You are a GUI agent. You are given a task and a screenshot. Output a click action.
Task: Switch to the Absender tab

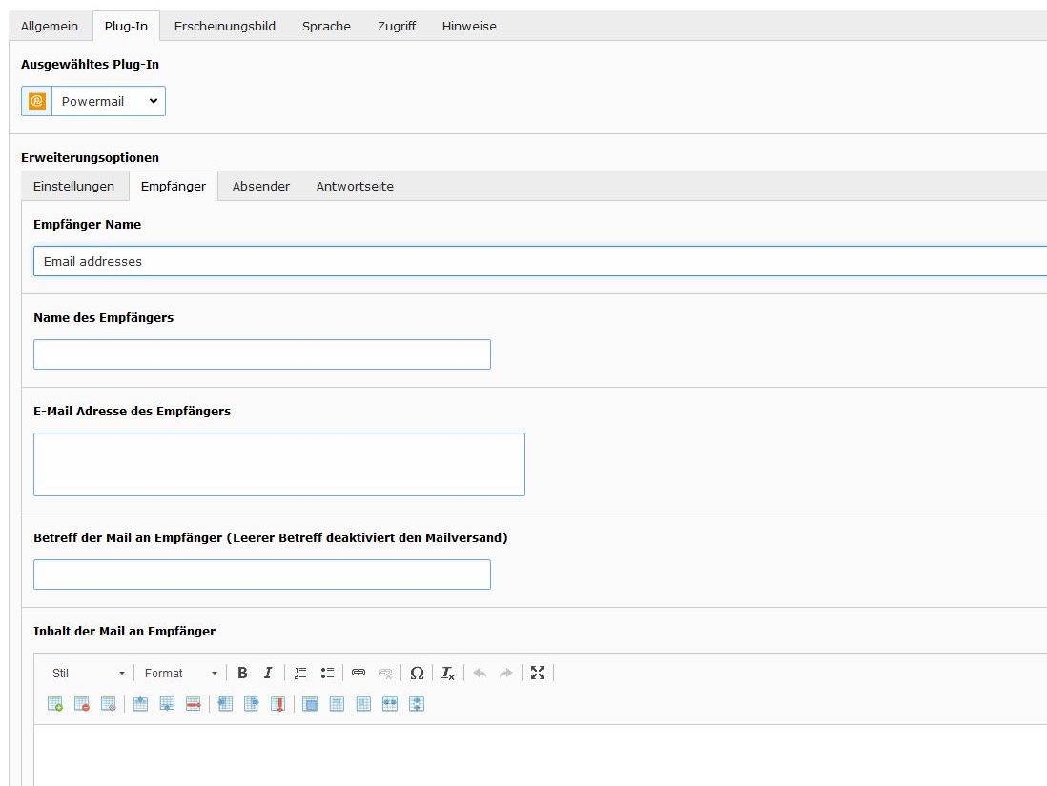point(260,186)
